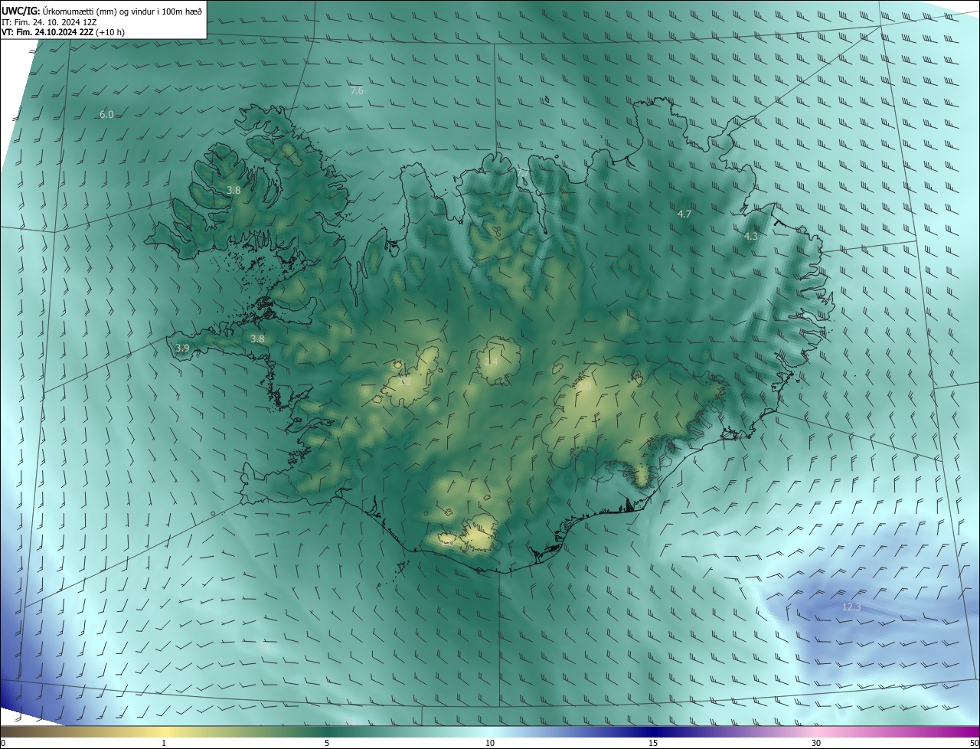The height and width of the screenshot is (749, 980).
Task: Click the 12.3 value label over the ocean
Action: coord(851,607)
